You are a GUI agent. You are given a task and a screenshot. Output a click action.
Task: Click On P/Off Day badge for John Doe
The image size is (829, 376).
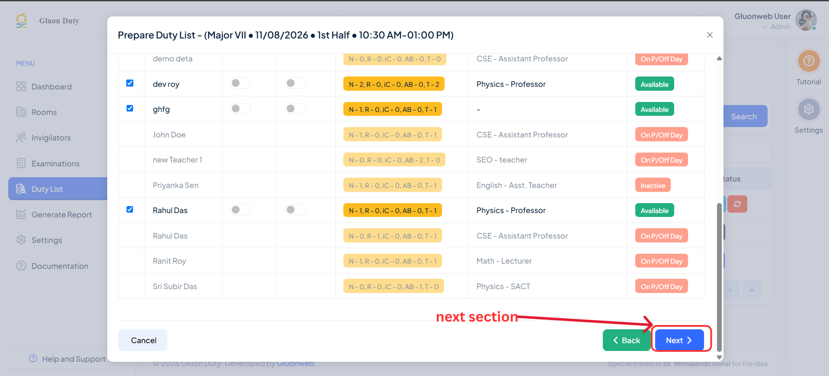pyautogui.click(x=661, y=135)
